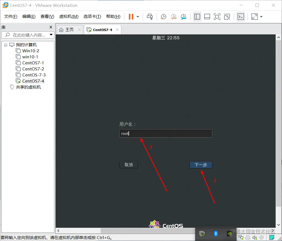
Task: Select CentOS7-4 in library tree
Action: (x=33, y=81)
